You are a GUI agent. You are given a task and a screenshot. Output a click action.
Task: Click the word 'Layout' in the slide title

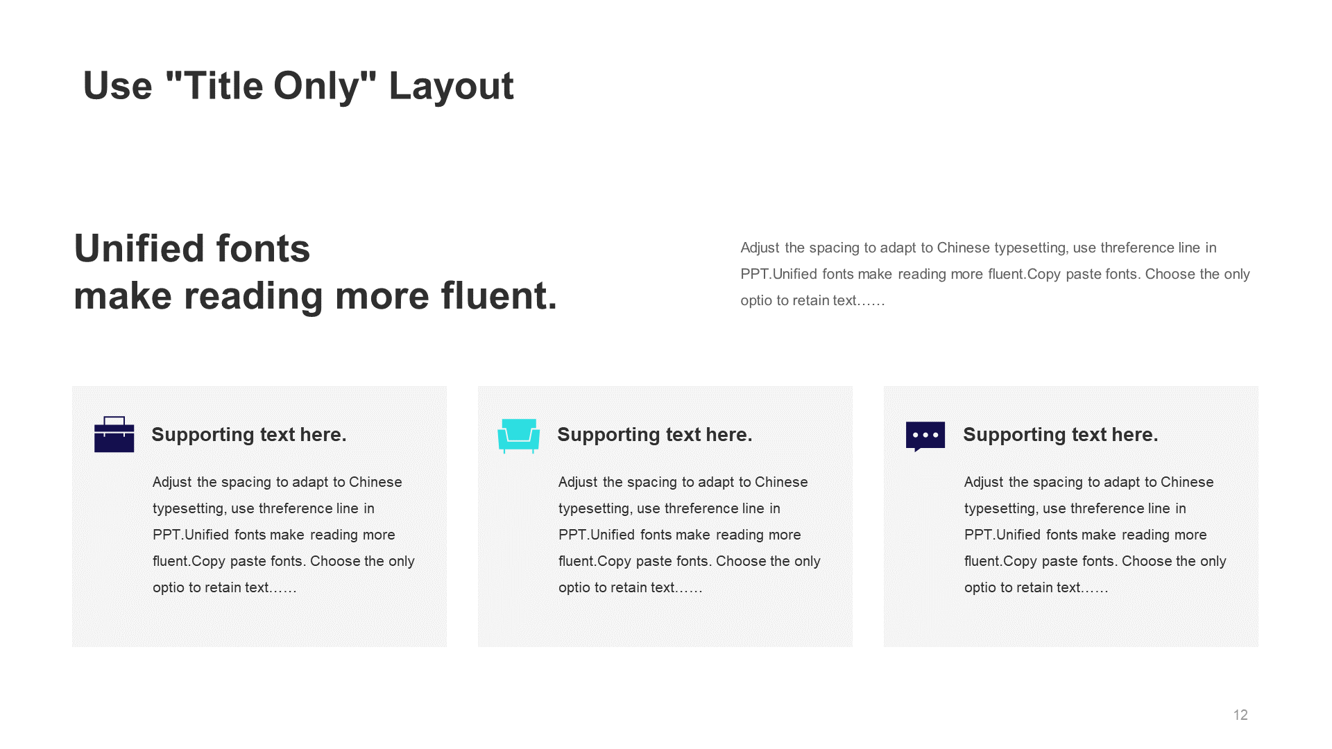[x=451, y=86]
